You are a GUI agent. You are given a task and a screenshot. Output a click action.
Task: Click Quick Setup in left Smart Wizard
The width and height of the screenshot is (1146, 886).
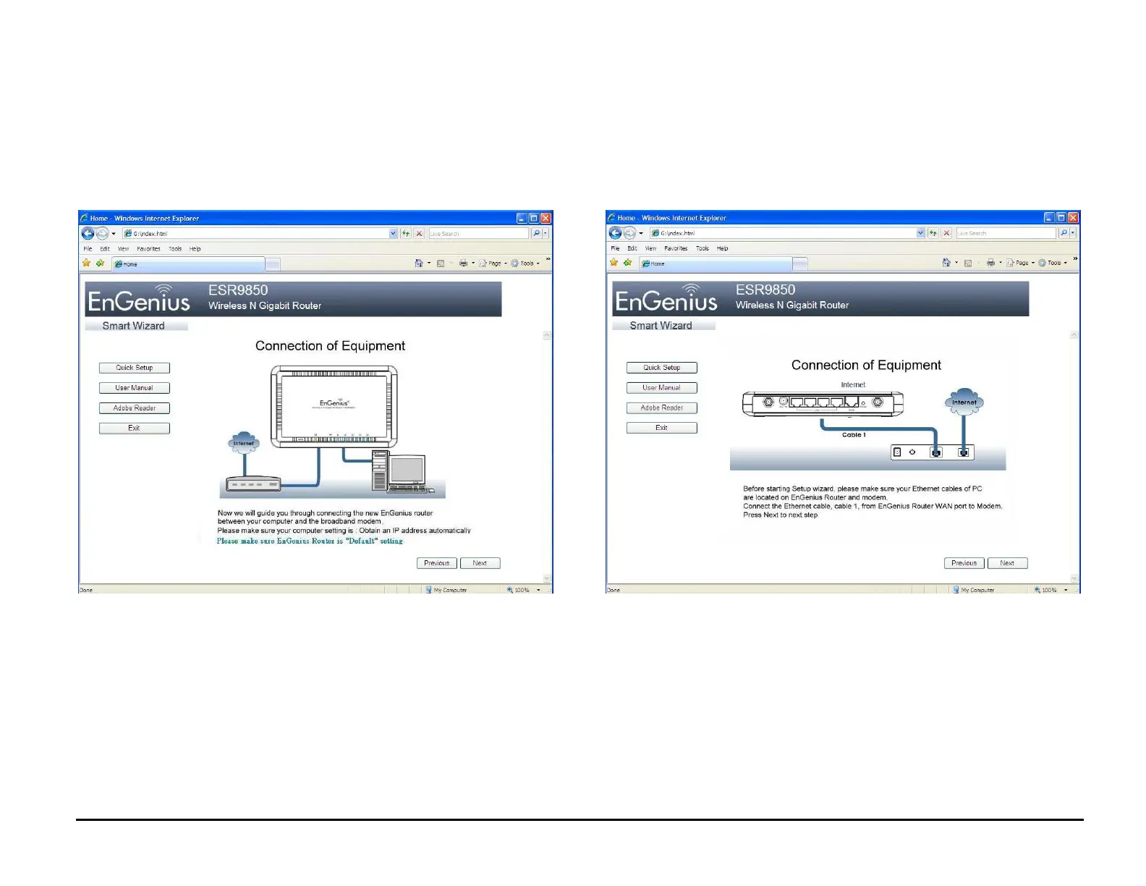pos(135,368)
